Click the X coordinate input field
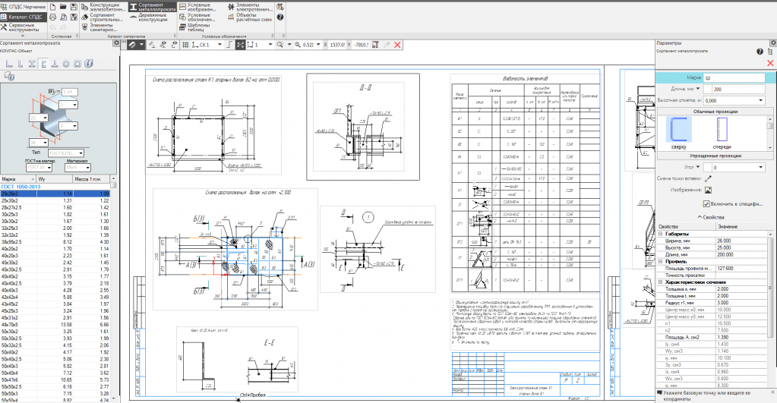This screenshot has height=403, width=777. pos(336,45)
